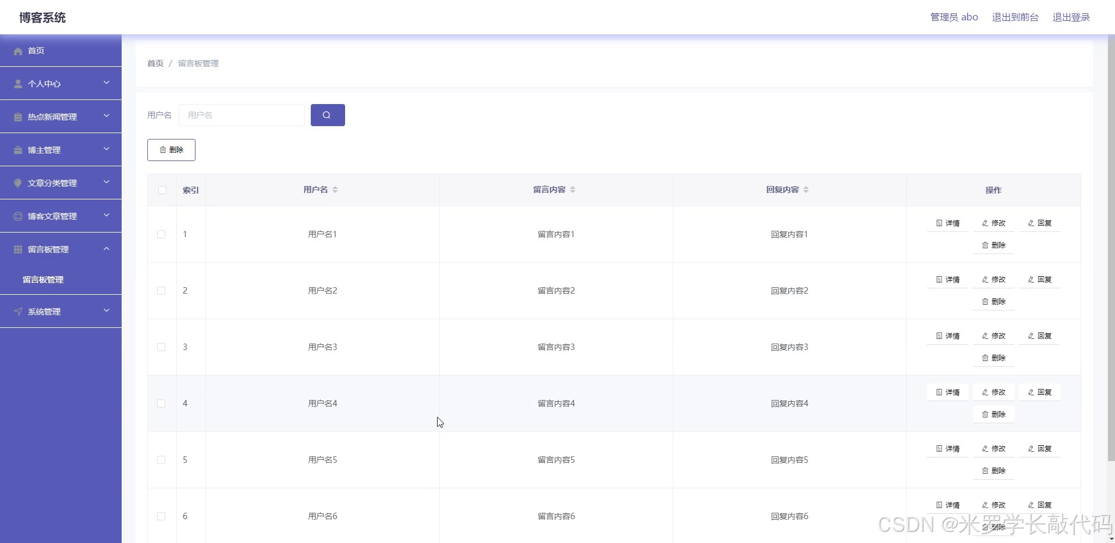This screenshot has height=543, width=1115.
Task: Click the 博客系统 title
Action: (42, 17)
